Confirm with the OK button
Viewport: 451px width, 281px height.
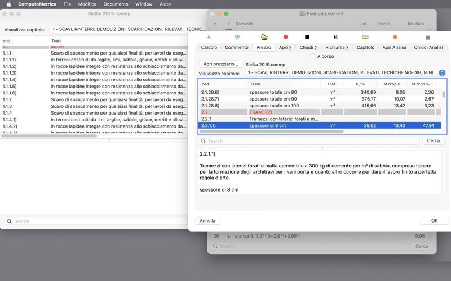[434, 220]
